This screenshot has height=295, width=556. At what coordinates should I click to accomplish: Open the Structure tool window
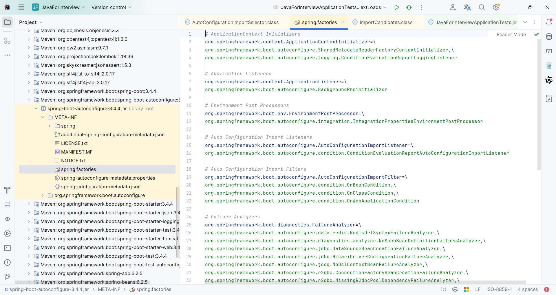(x=8, y=41)
